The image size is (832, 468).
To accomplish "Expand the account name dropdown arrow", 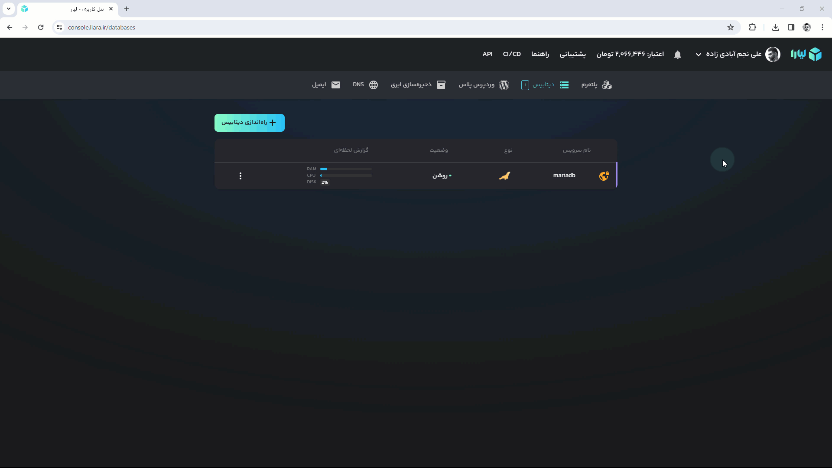I will (699, 55).
